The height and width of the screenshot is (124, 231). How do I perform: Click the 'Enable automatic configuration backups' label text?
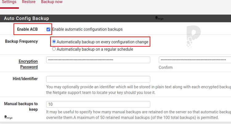click(87, 29)
